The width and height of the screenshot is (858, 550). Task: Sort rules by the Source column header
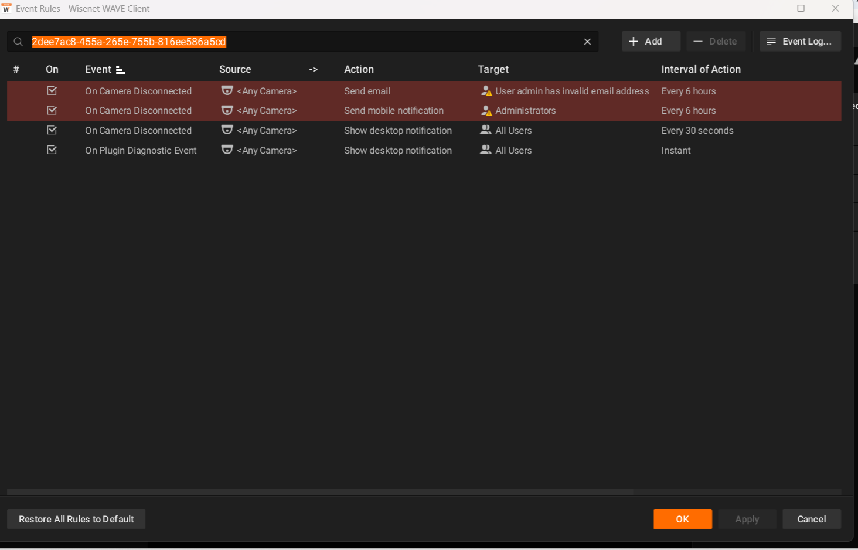pos(235,69)
